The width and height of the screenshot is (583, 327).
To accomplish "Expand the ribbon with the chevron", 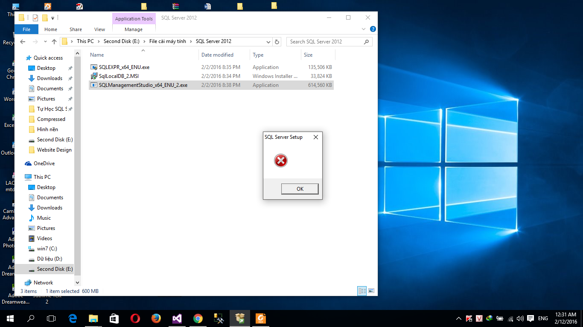I will [364, 29].
